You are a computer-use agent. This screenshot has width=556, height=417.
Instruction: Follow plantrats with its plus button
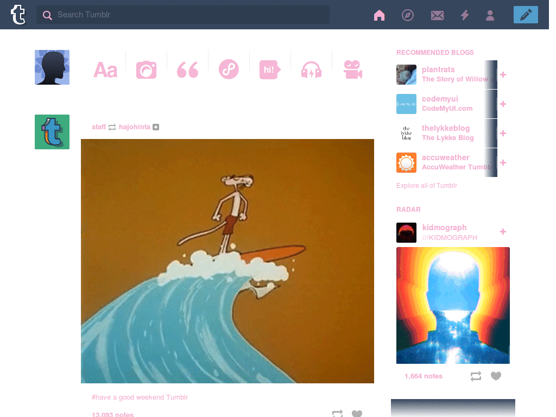(503, 75)
